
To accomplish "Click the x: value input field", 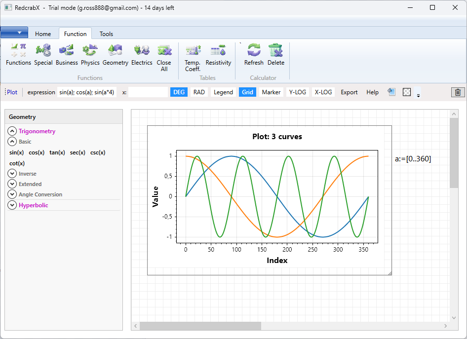I will coord(148,92).
